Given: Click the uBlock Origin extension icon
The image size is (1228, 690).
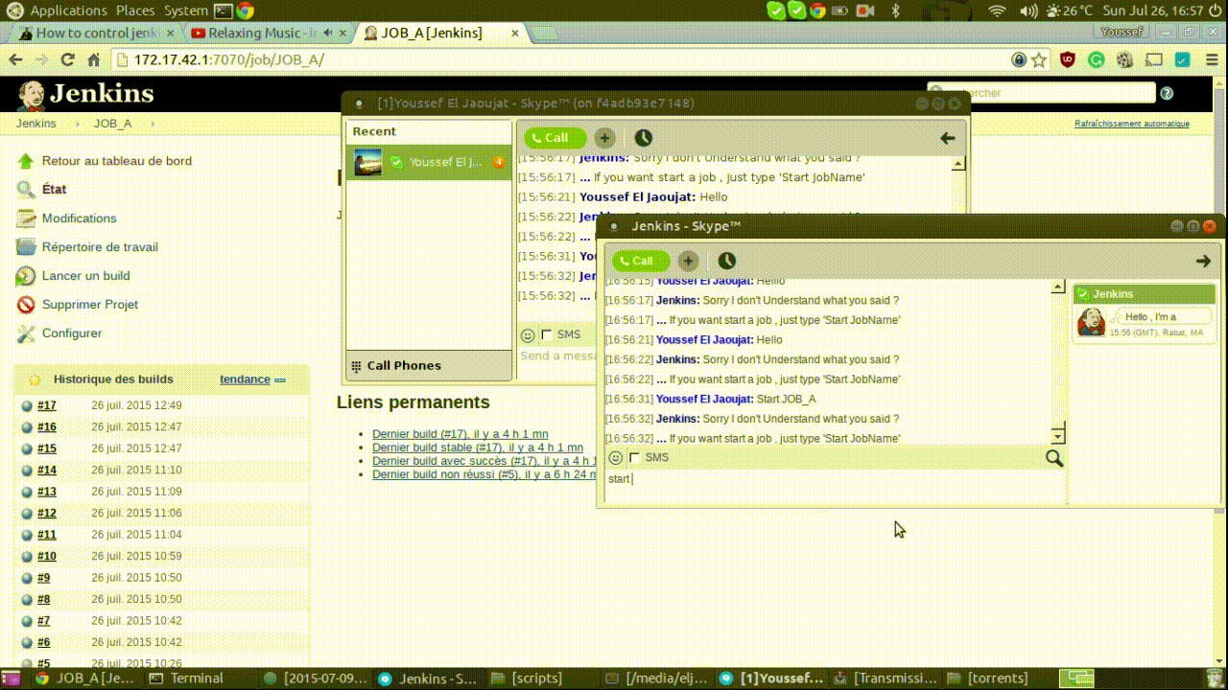Looking at the screenshot, I should point(1068,59).
